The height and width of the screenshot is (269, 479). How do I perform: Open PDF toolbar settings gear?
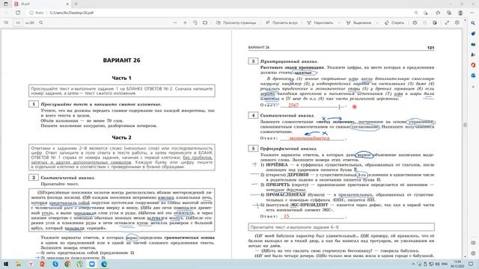click(x=457, y=22)
